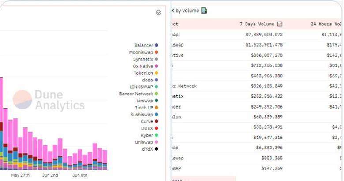Click the Kyber green legend dot
Image resolution: width=344 pixels, height=181 pixels.
tap(157, 135)
